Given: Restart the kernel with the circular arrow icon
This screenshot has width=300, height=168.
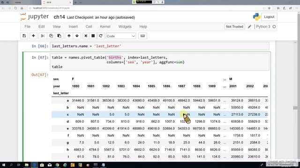Looking at the screenshot, I should pyautogui.click(x=101, y=36).
